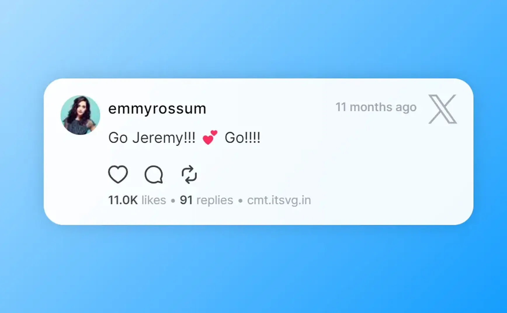Viewport: 507px width, 313px height.
Task: Click the blue gradient background below card
Action: pyautogui.click(x=254, y=269)
